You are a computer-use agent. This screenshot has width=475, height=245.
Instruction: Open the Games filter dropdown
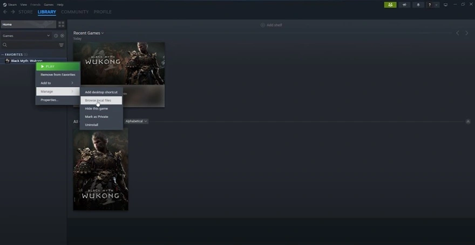tap(26, 36)
